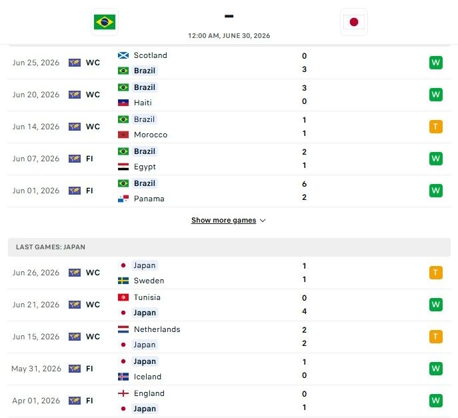
Task: Open the Egypt team link
Action: coord(145,167)
